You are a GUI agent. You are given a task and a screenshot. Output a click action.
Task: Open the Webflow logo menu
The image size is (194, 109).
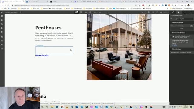[2, 12]
